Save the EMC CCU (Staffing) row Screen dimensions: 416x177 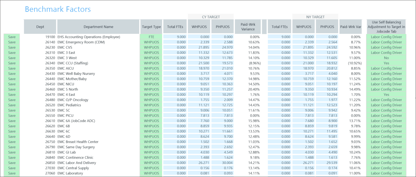12,63
